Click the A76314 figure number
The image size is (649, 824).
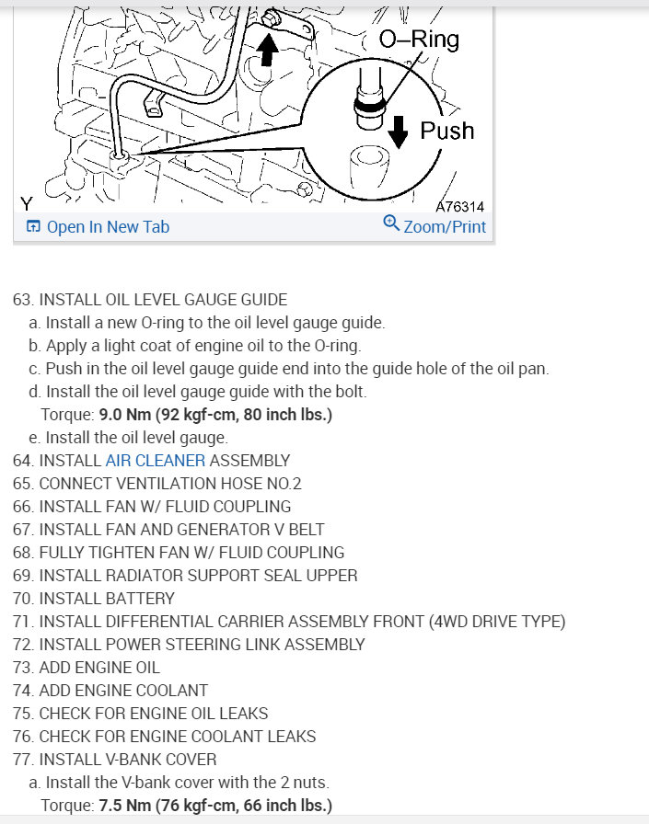[459, 207]
